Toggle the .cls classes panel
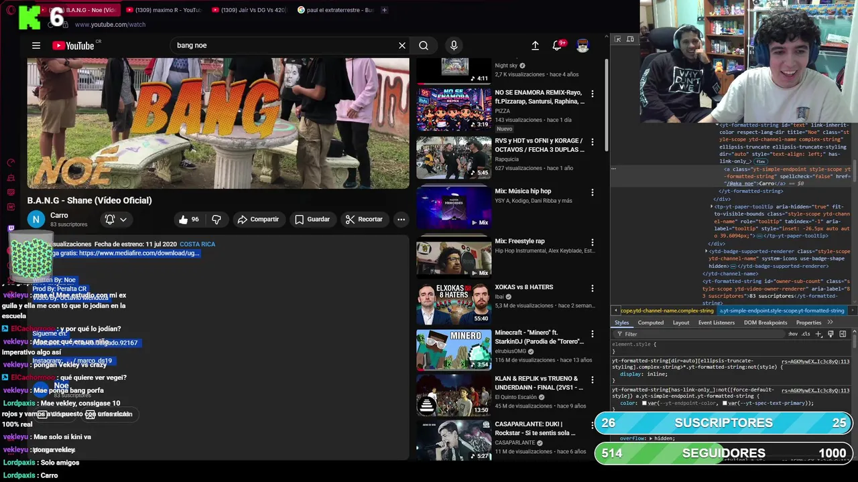Screen dimensions: 858x482 806,334
